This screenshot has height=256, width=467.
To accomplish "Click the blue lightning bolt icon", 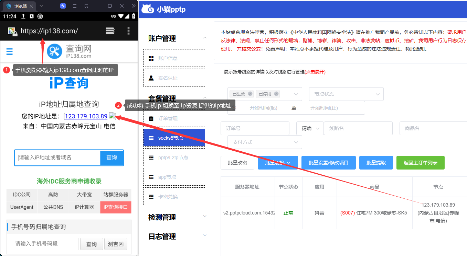I will (x=63, y=6).
